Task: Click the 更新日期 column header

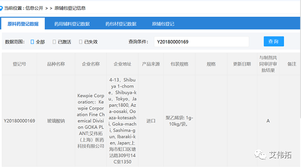Action: [242, 64]
